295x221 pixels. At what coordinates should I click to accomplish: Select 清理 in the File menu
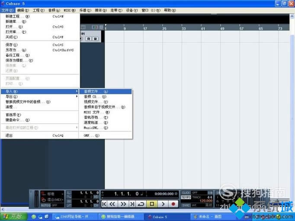[x=39, y=107]
